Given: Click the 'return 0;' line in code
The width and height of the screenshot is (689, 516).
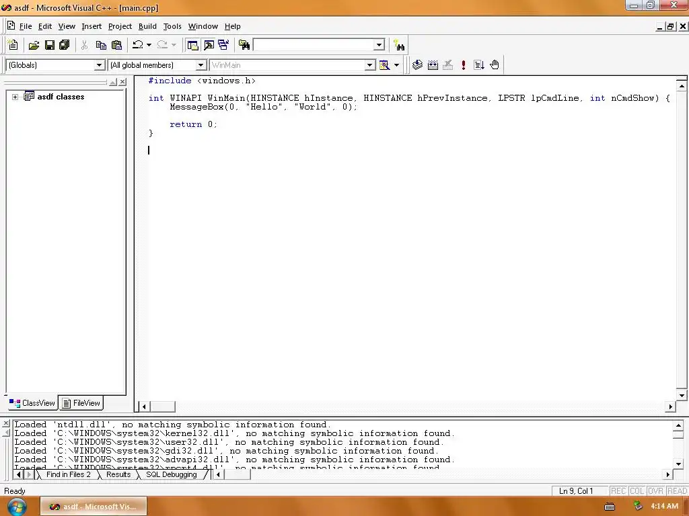Looking at the screenshot, I should pos(193,124).
